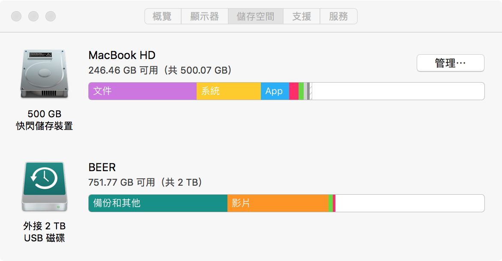
Task: Open the 服務 tab
Action: click(x=338, y=17)
